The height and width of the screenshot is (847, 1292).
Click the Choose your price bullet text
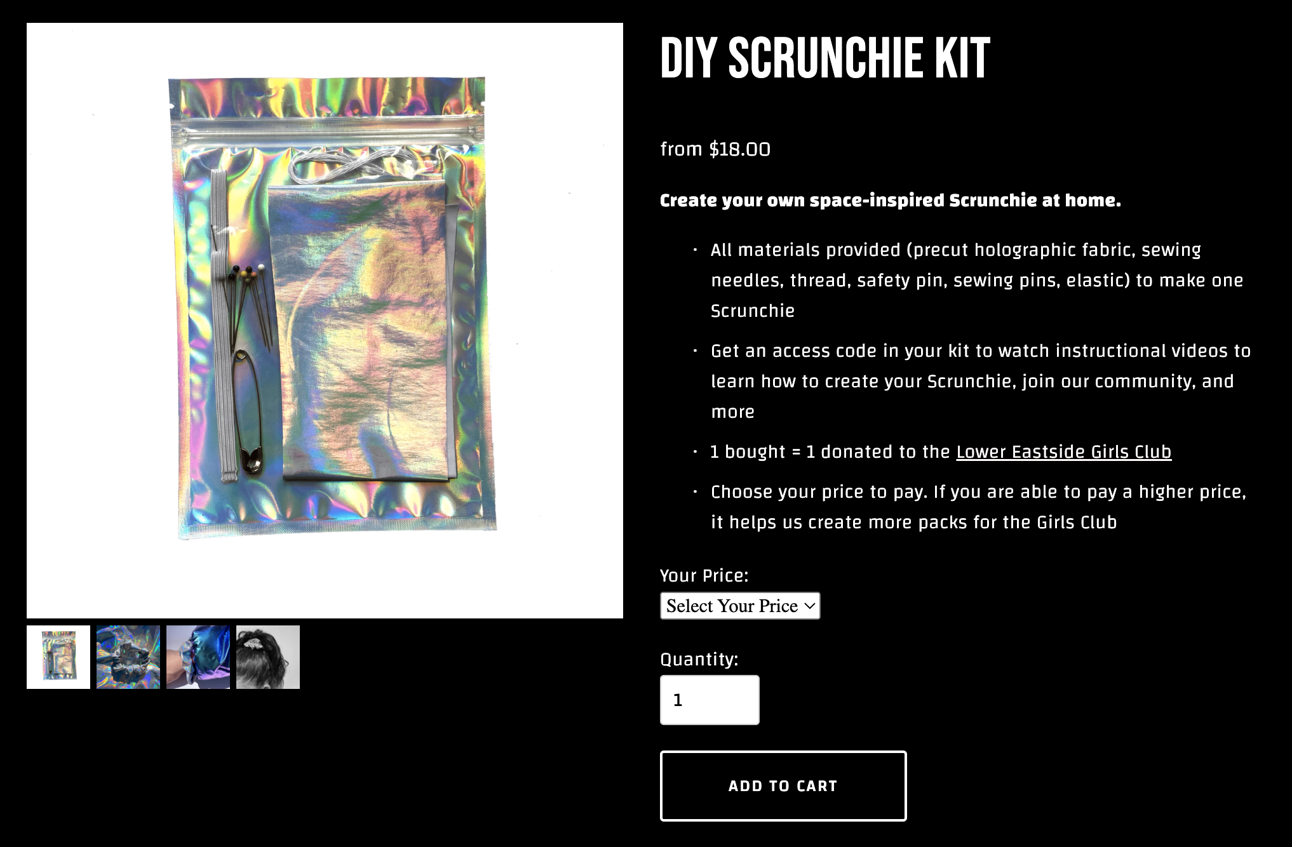coord(979,507)
